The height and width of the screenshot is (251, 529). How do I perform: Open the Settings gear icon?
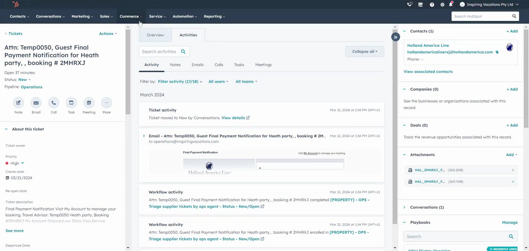442,5
